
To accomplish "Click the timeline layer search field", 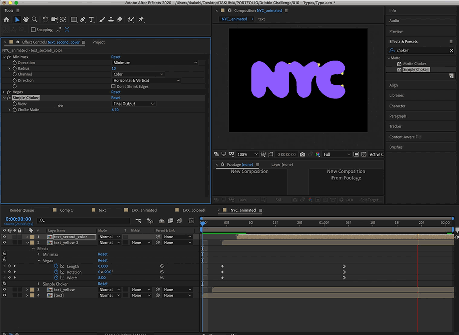I will (84, 221).
